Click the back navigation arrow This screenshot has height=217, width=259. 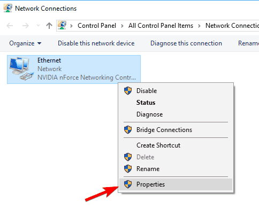coord(10,26)
